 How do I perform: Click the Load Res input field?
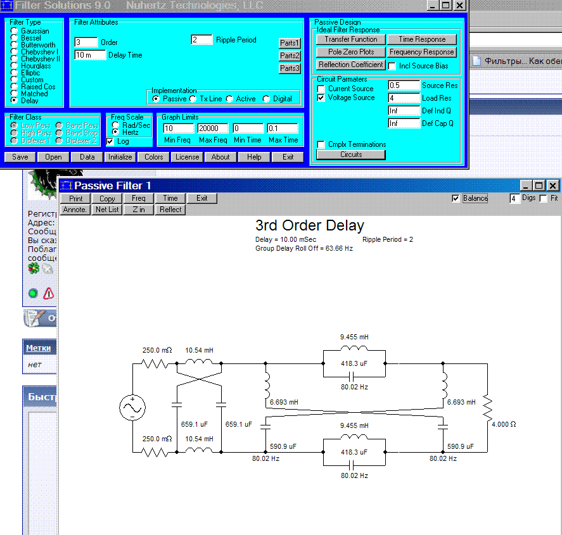pos(404,98)
